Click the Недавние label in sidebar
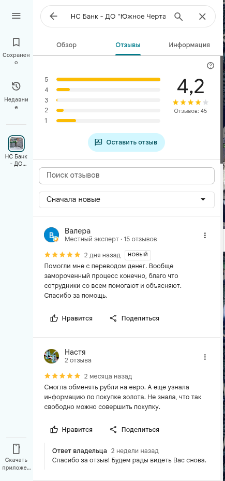 pos(16,104)
